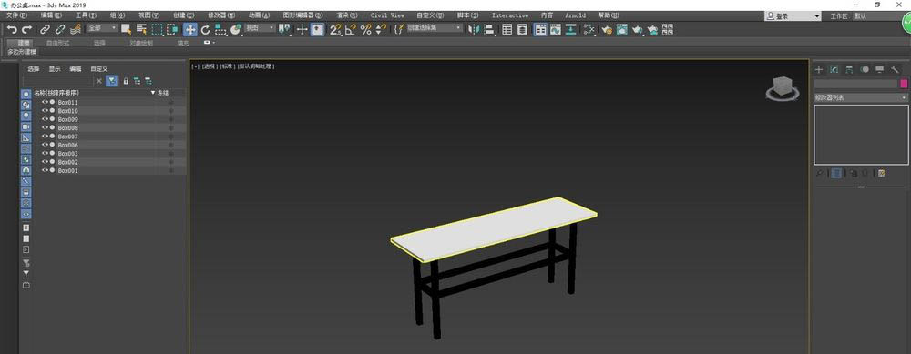Expand the '修改器列表' modifier list dropdown

[x=861, y=97]
